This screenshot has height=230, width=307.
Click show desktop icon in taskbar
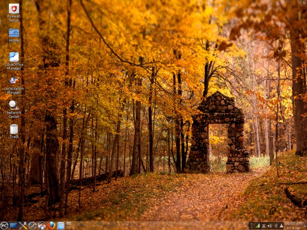click(x=14, y=225)
